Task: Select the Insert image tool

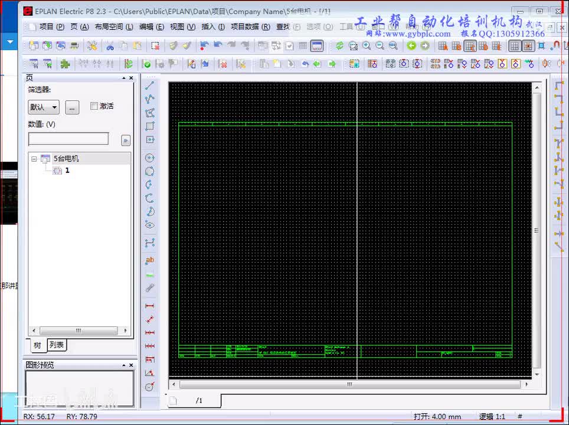Action: pyautogui.click(x=149, y=274)
